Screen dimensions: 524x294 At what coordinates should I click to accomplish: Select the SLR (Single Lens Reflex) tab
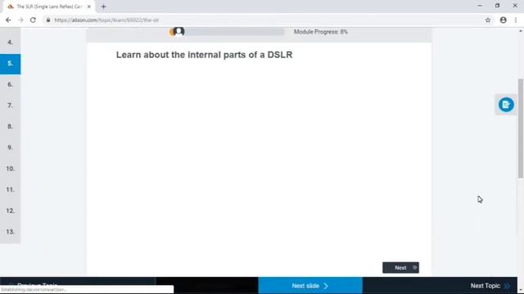pos(49,7)
